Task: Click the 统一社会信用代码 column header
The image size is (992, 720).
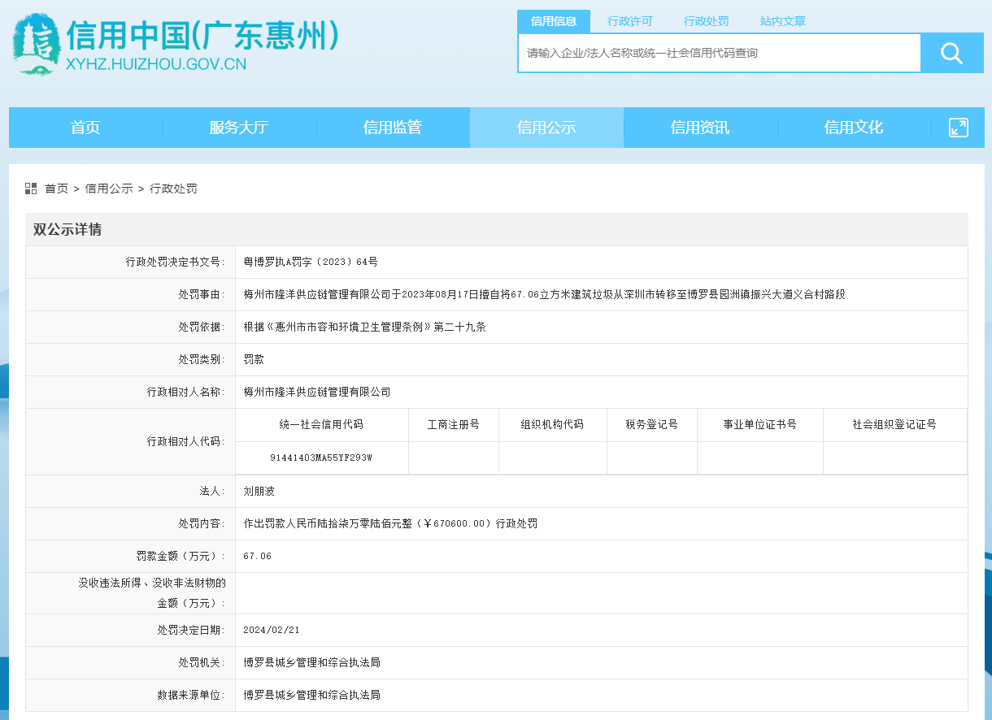Action: (321, 424)
